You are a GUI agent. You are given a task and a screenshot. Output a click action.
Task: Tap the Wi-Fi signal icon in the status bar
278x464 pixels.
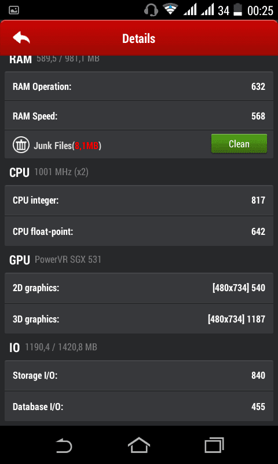170,10
